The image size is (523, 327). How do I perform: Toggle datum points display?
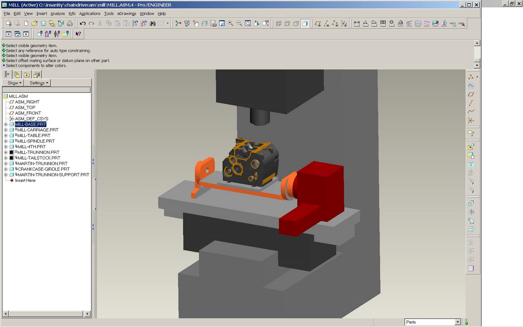335,24
